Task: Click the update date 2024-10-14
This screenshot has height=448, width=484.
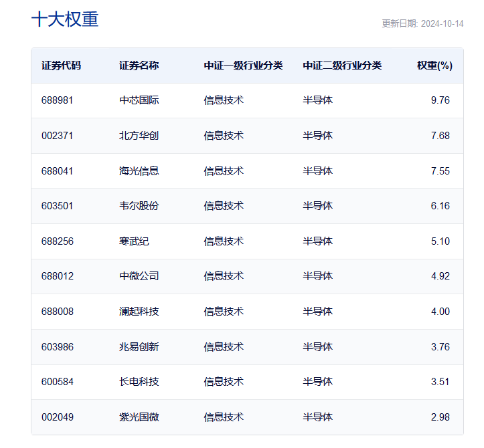Action: (442, 24)
